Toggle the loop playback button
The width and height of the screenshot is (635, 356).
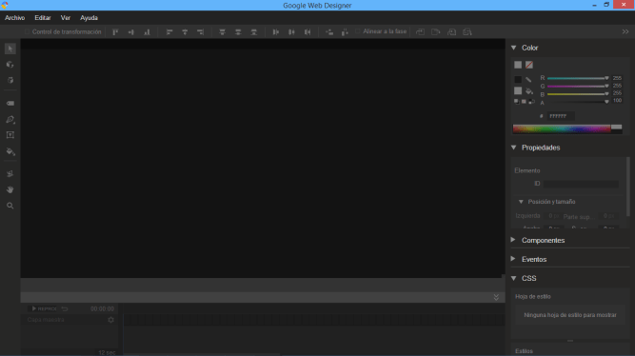coord(65,308)
